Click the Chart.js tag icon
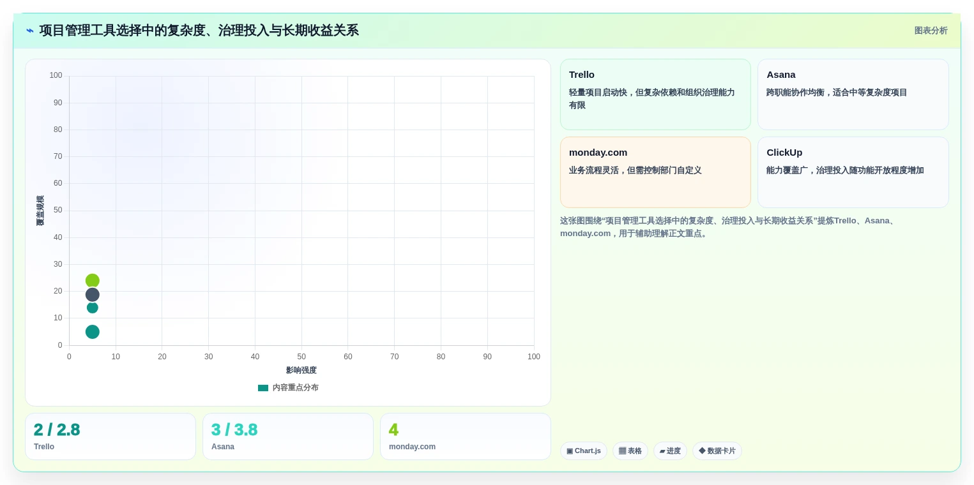 click(x=570, y=451)
